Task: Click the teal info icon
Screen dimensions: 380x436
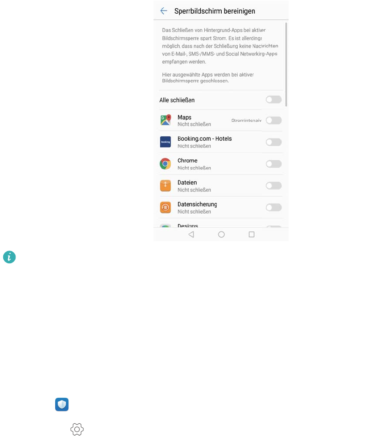Action: 10,257
